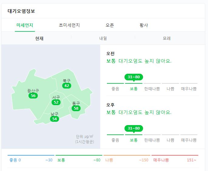This screenshot has width=208, height=171.
Task: Click the 남구 54 map marker
Action: click(x=55, y=119)
